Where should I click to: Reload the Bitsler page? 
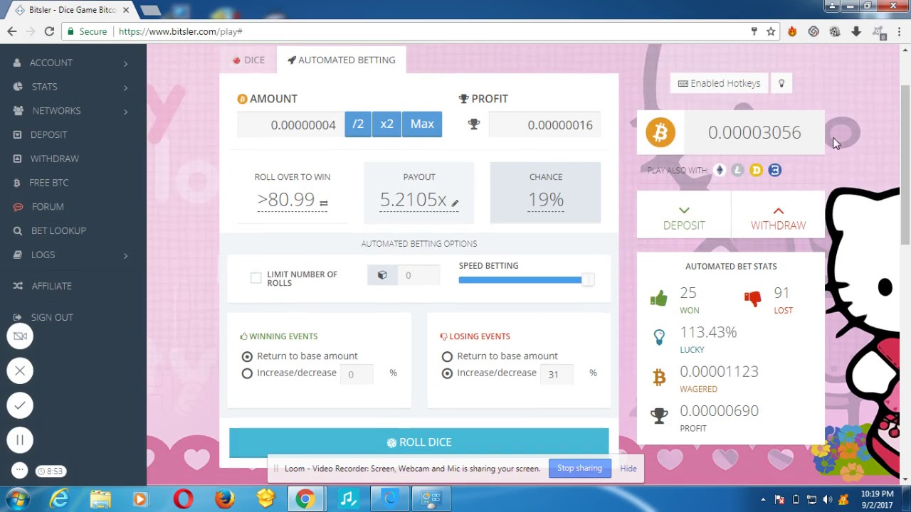click(49, 31)
